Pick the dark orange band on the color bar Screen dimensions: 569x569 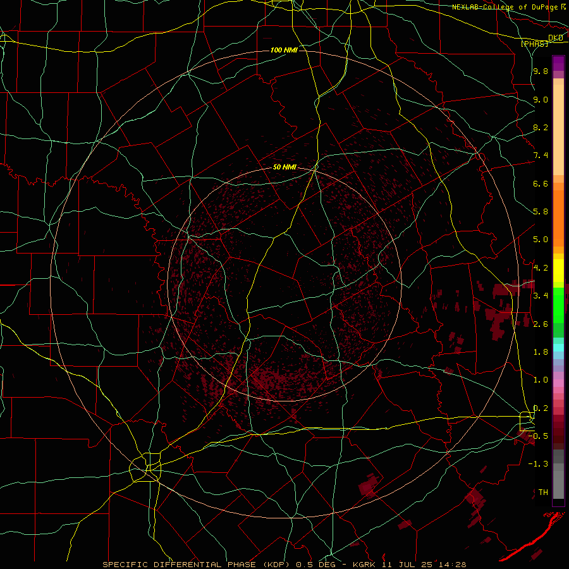coord(558,218)
